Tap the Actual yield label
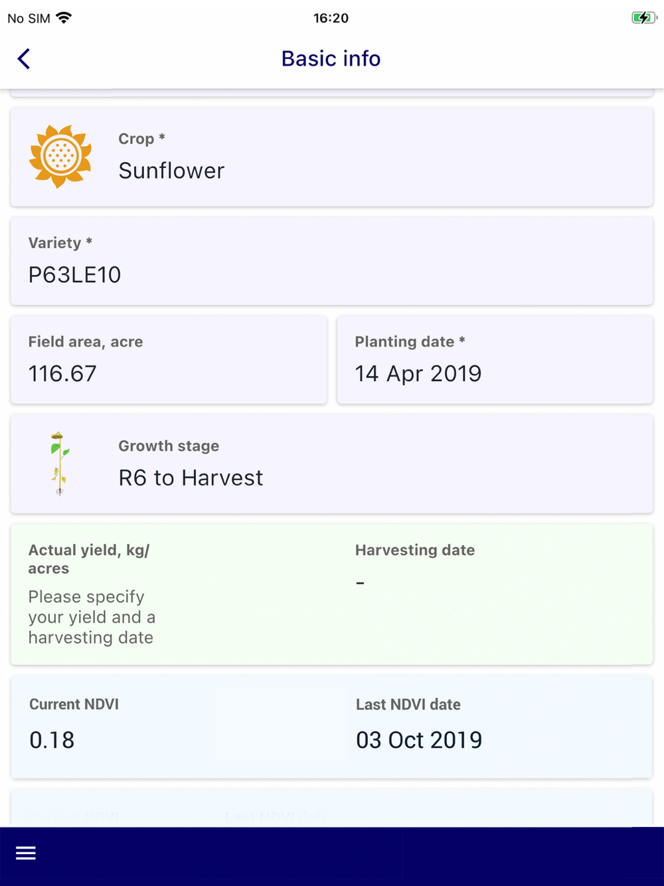This screenshot has width=664, height=886. [x=89, y=559]
